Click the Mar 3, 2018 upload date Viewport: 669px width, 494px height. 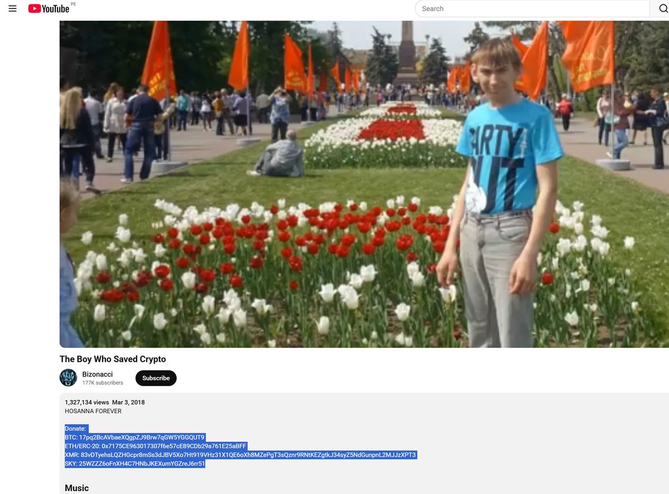128,402
